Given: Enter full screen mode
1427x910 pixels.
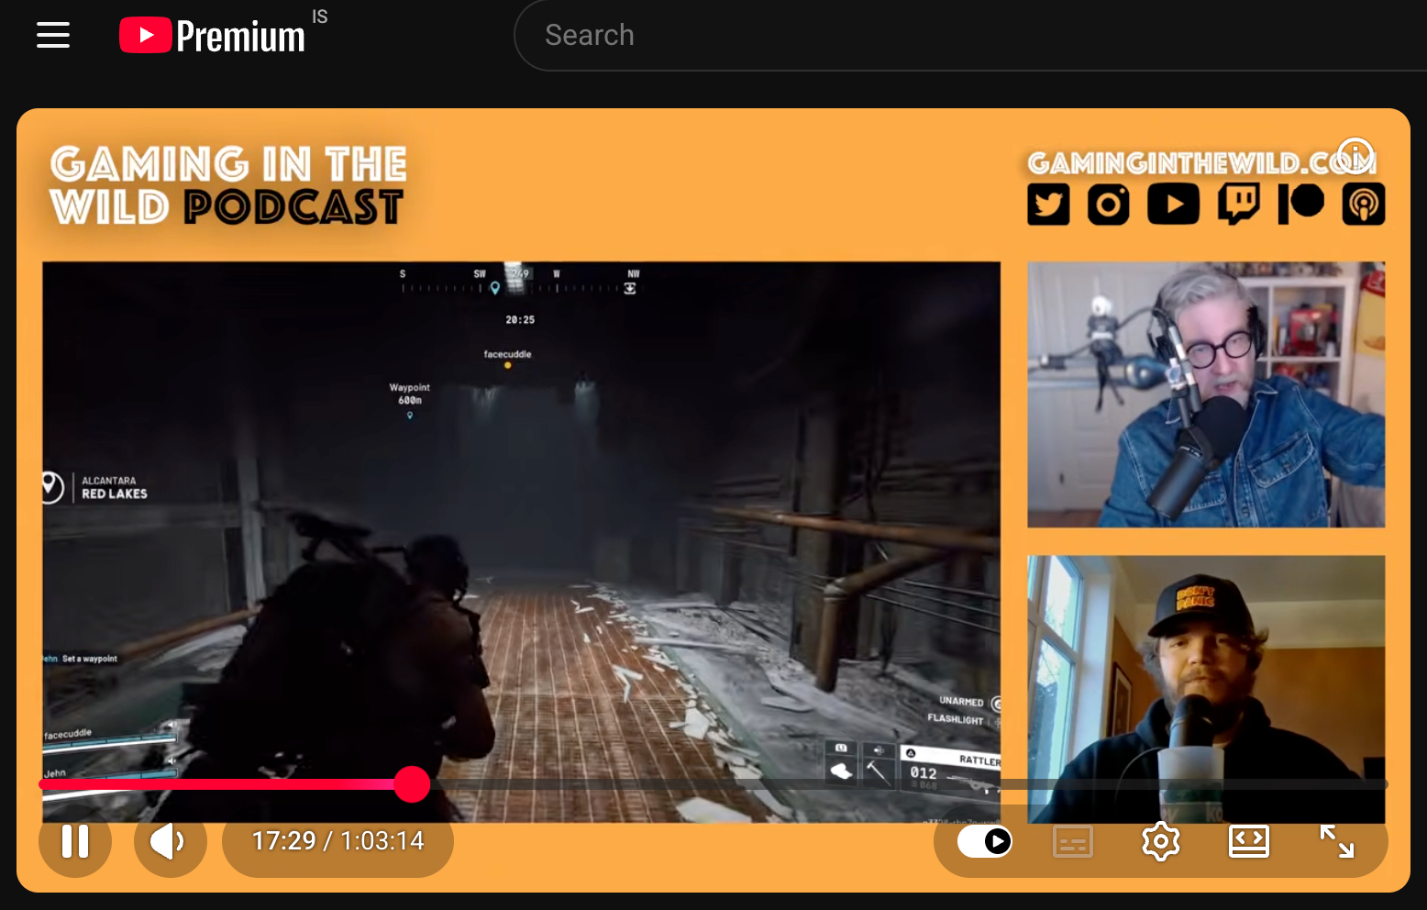Looking at the screenshot, I should 1336,841.
